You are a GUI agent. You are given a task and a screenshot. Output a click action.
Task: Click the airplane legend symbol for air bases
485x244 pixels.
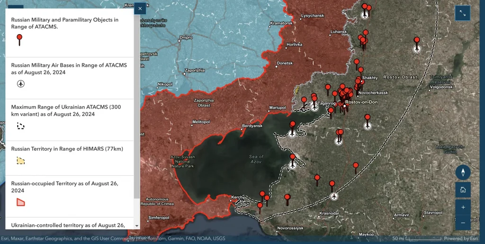21,84
